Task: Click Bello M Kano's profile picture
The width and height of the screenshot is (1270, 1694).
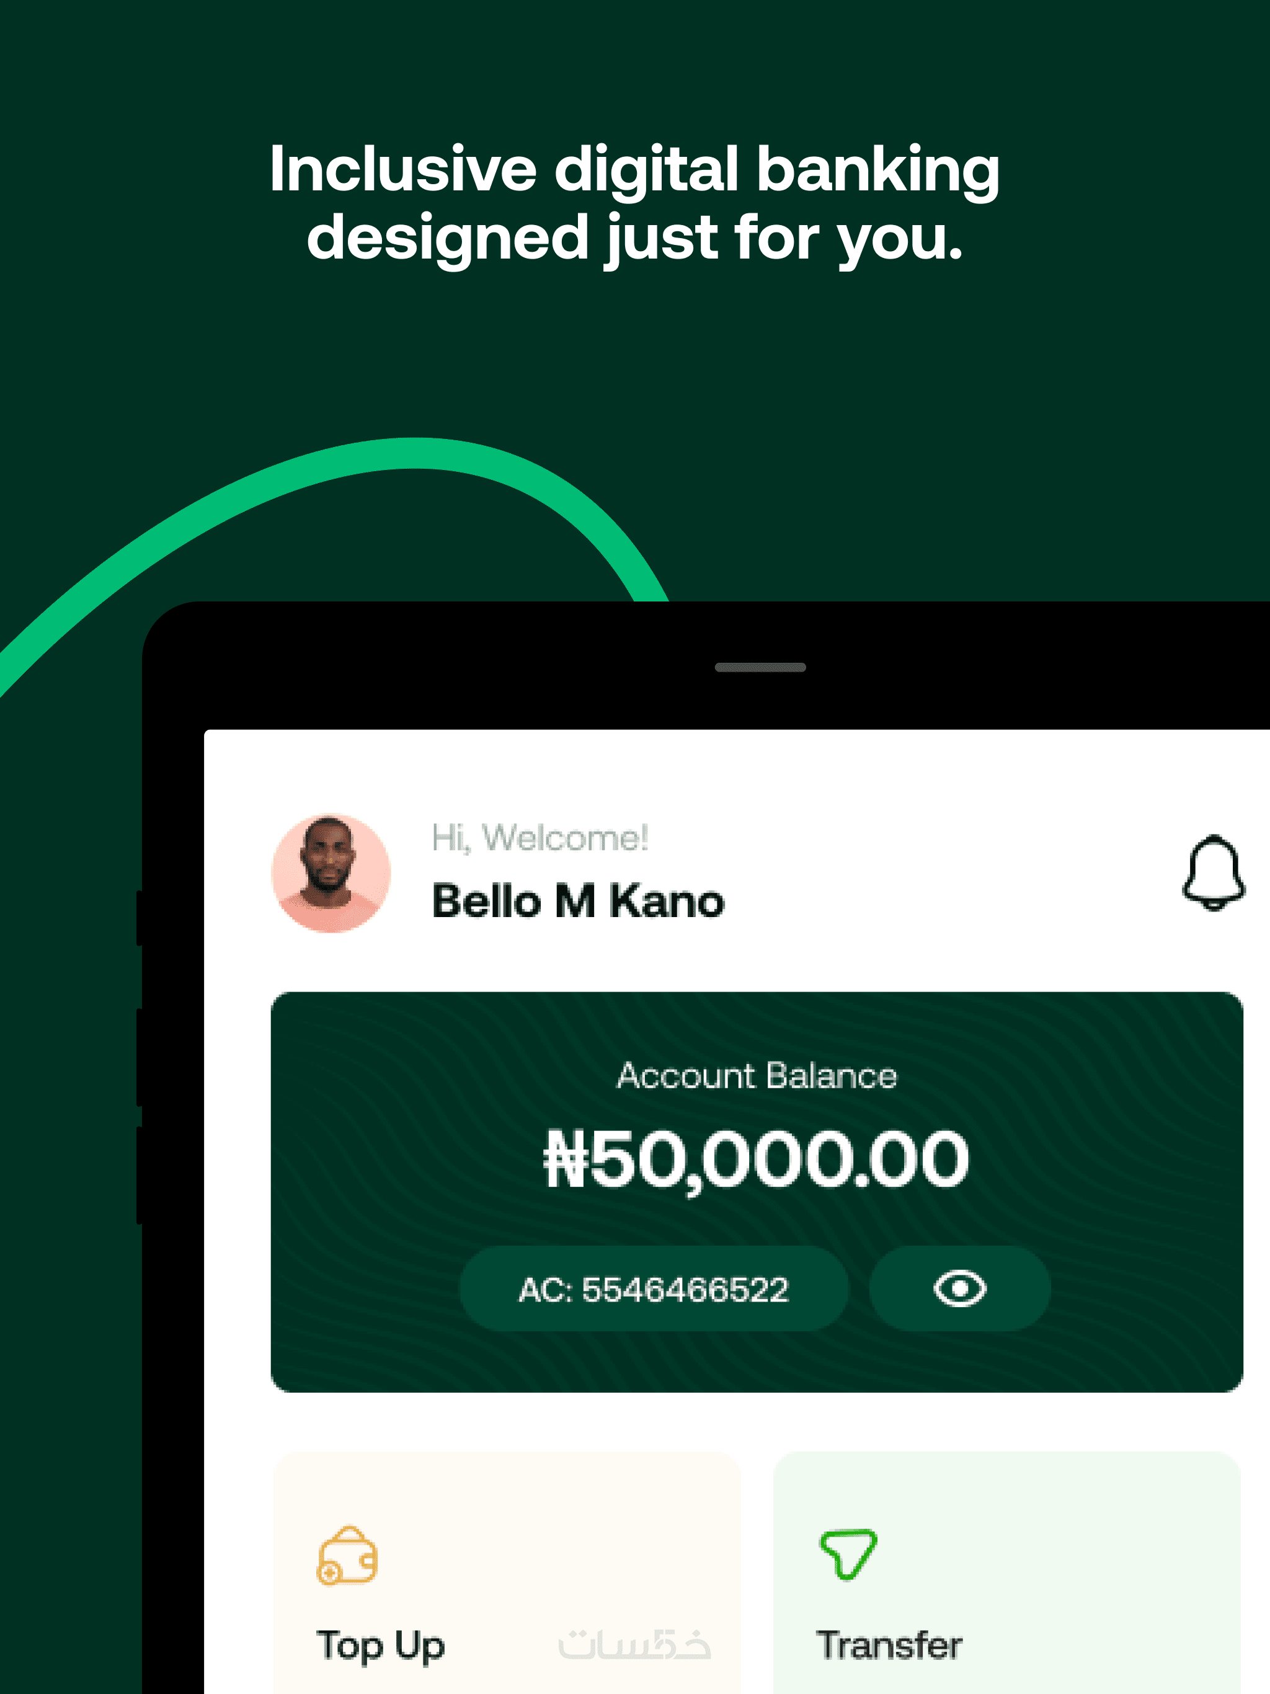Action: [x=331, y=872]
